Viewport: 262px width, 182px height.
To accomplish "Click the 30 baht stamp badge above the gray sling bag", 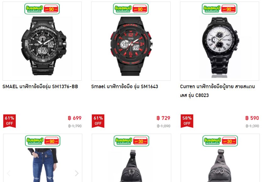I will pyautogui.click(x=220, y=141).
